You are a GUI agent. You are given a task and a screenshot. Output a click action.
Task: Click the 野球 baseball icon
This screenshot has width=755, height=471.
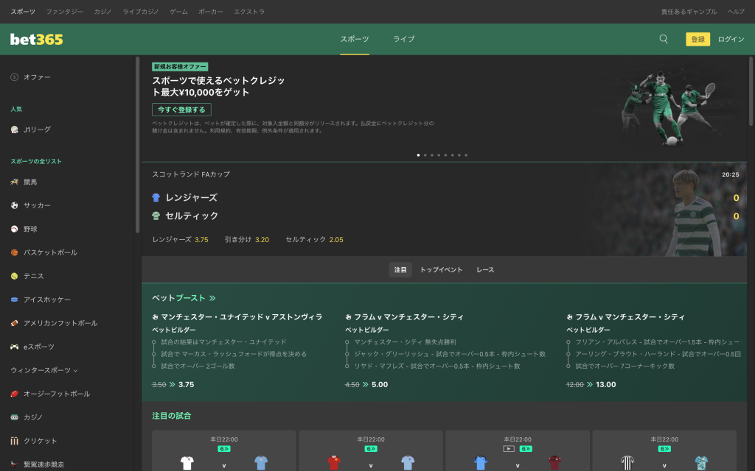pos(15,229)
